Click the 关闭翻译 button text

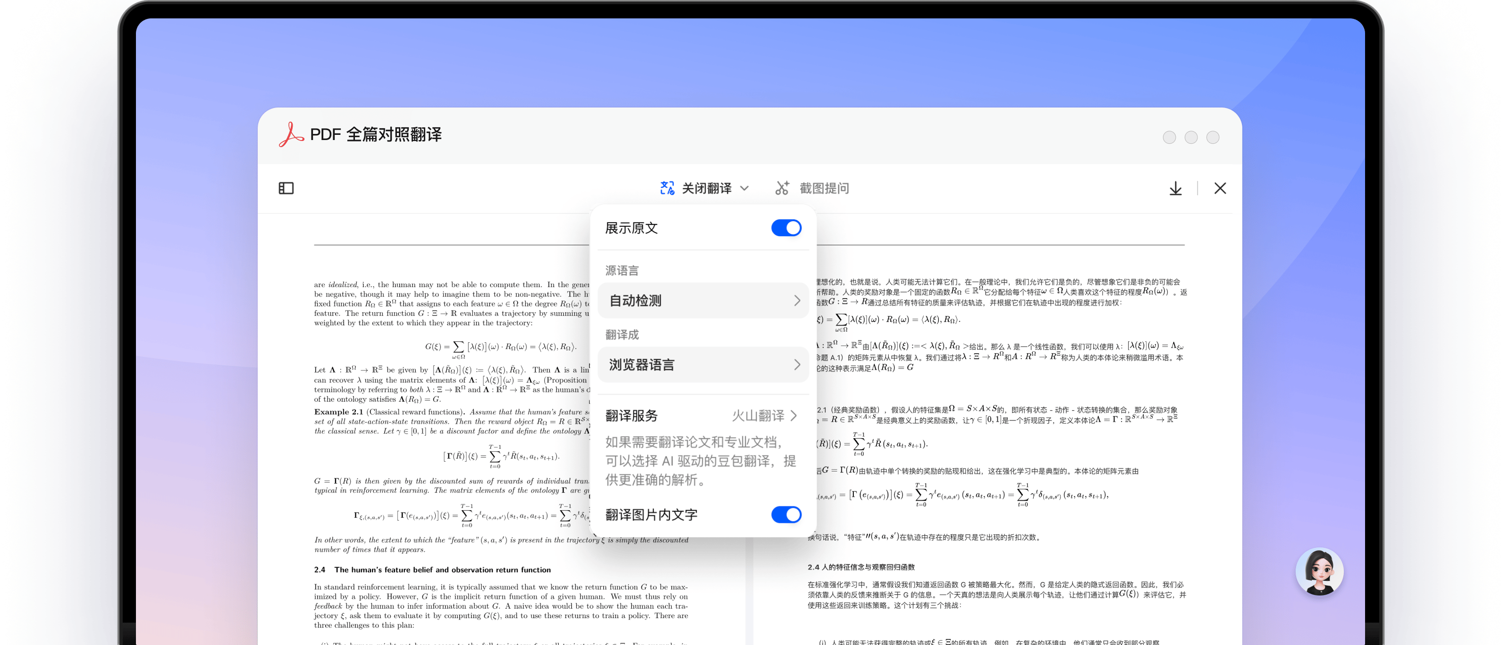[x=706, y=188]
